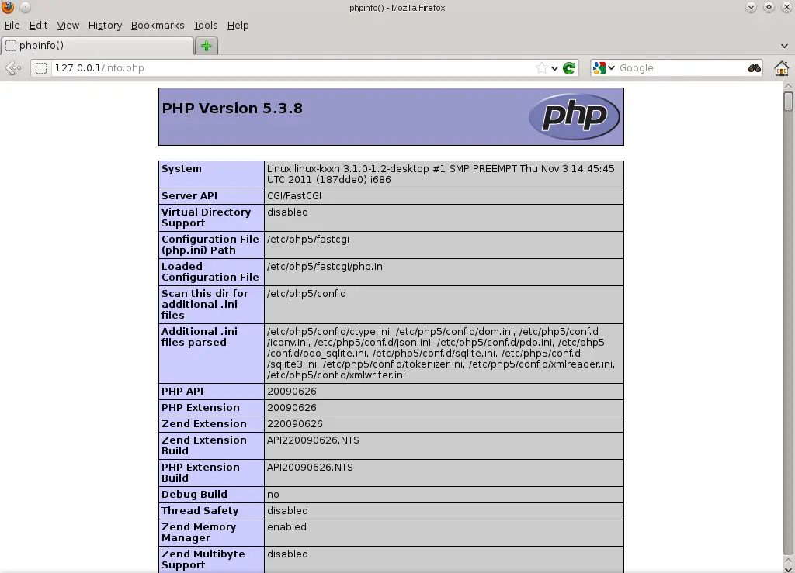Click the green reload page icon
This screenshot has height=573, width=795.
569,67
